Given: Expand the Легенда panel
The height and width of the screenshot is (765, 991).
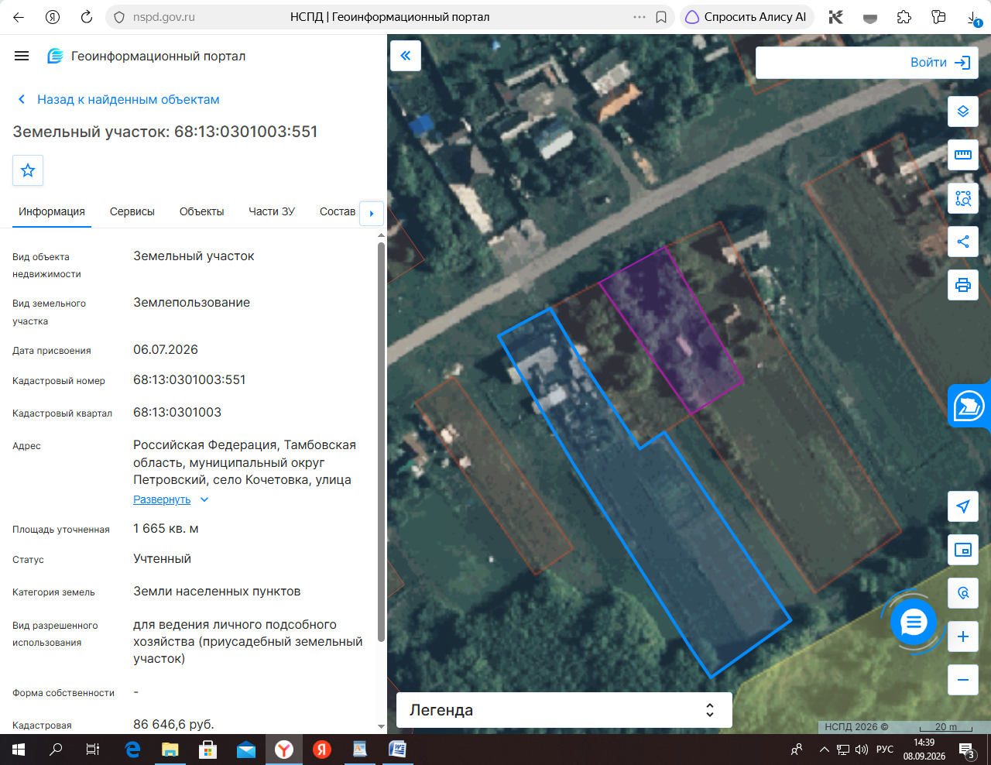Looking at the screenshot, I should tap(564, 710).
